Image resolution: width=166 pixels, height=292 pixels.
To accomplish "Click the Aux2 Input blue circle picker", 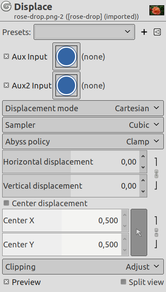I will tap(66, 85).
